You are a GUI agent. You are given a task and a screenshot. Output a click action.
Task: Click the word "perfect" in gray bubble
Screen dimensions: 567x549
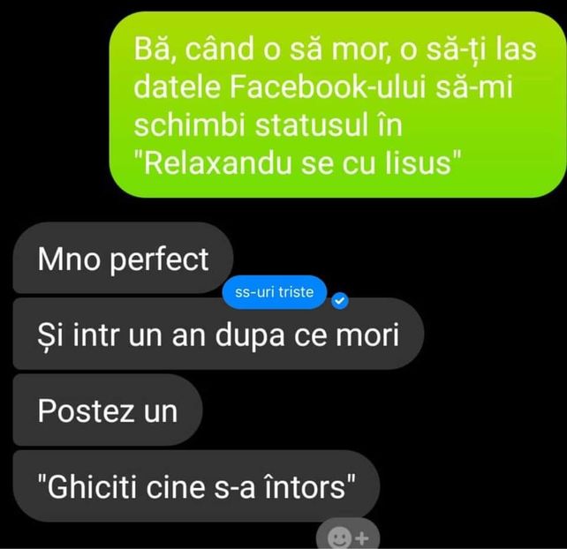(x=159, y=260)
